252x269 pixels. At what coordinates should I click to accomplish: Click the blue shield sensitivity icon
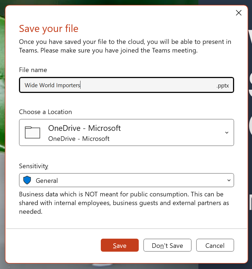point(27,180)
